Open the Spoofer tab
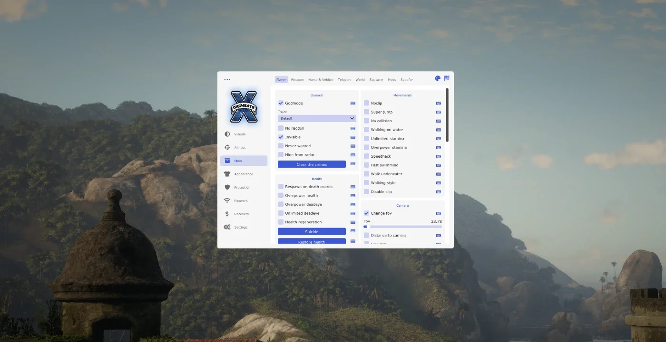 [x=407, y=80]
